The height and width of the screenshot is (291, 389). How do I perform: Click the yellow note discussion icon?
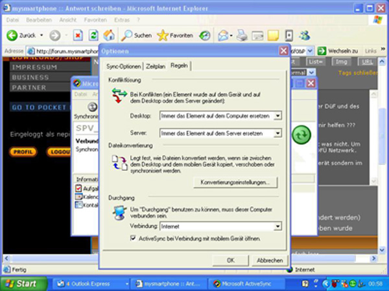[273, 36]
